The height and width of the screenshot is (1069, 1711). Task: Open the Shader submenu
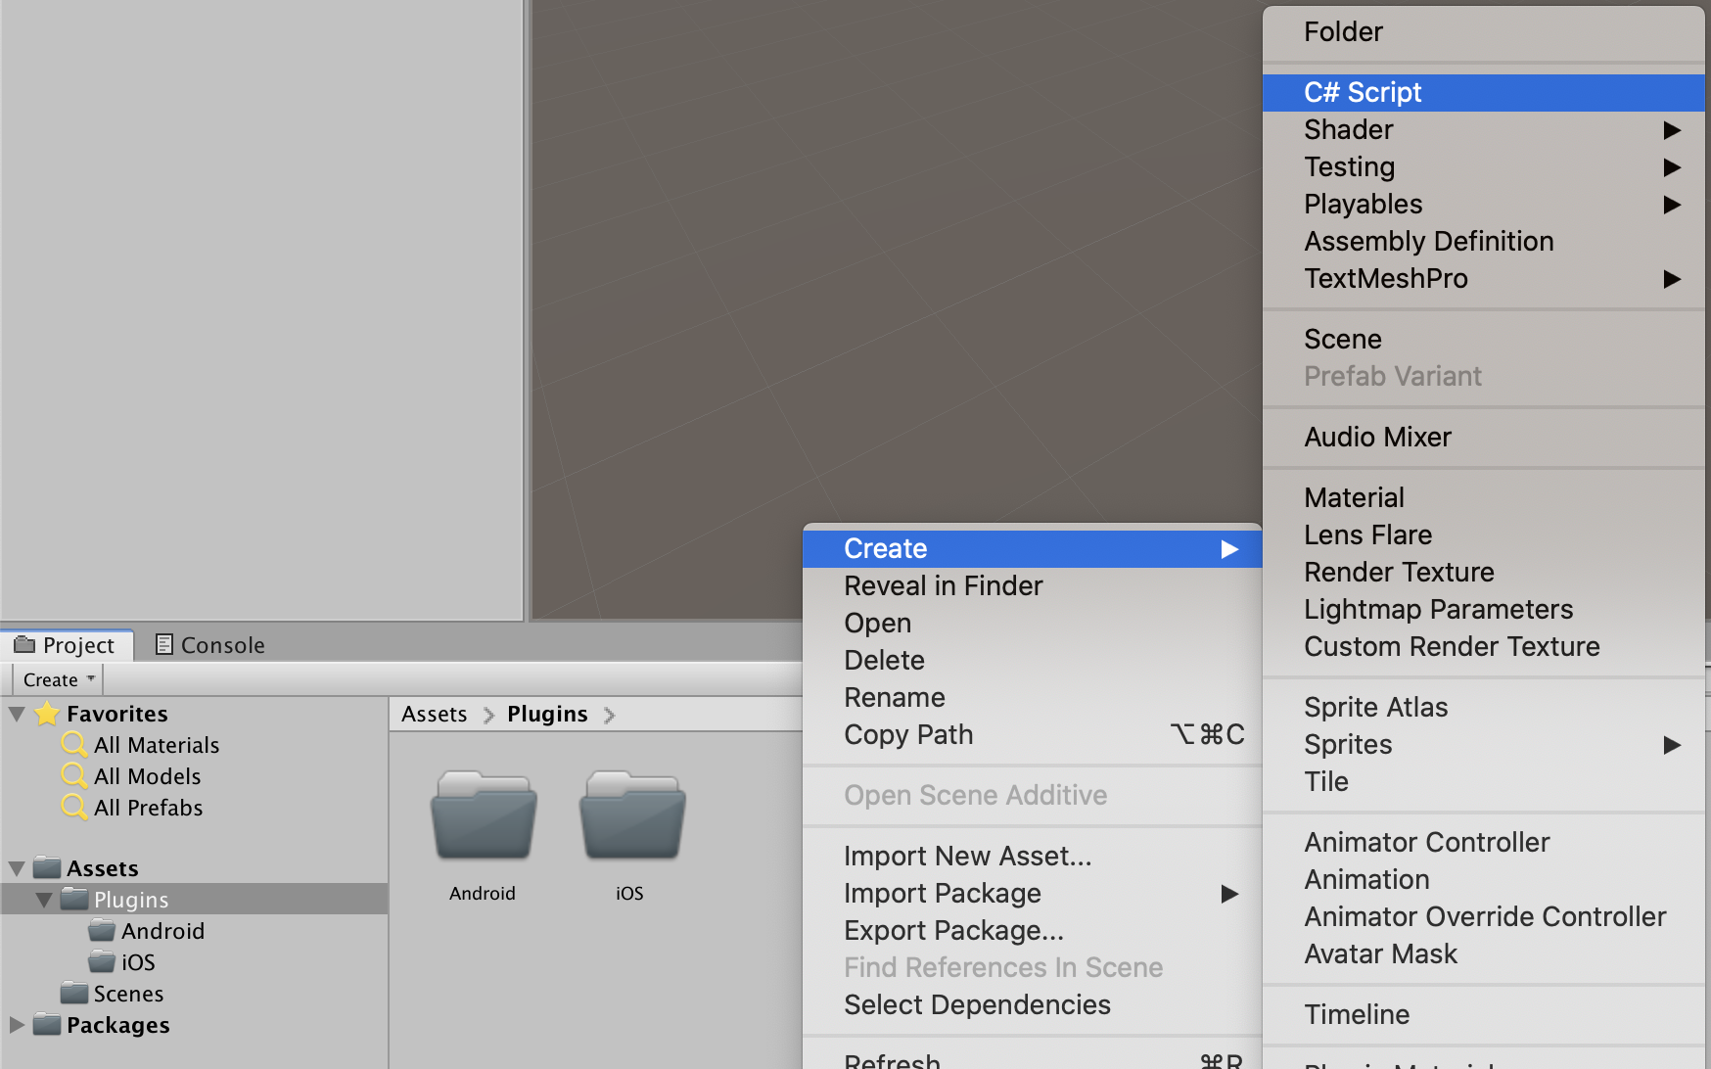point(1484,129)
